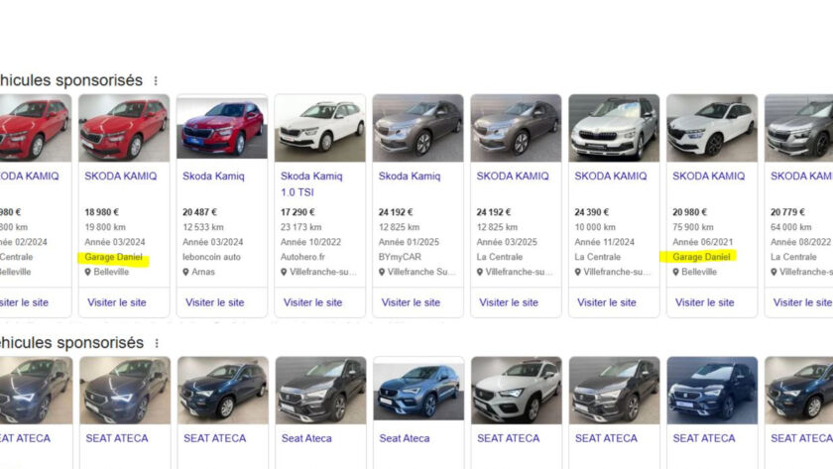Open the red Kamiq photo on the leboncoin auto card
Screen dimensions: 833x469
point(222,128)
